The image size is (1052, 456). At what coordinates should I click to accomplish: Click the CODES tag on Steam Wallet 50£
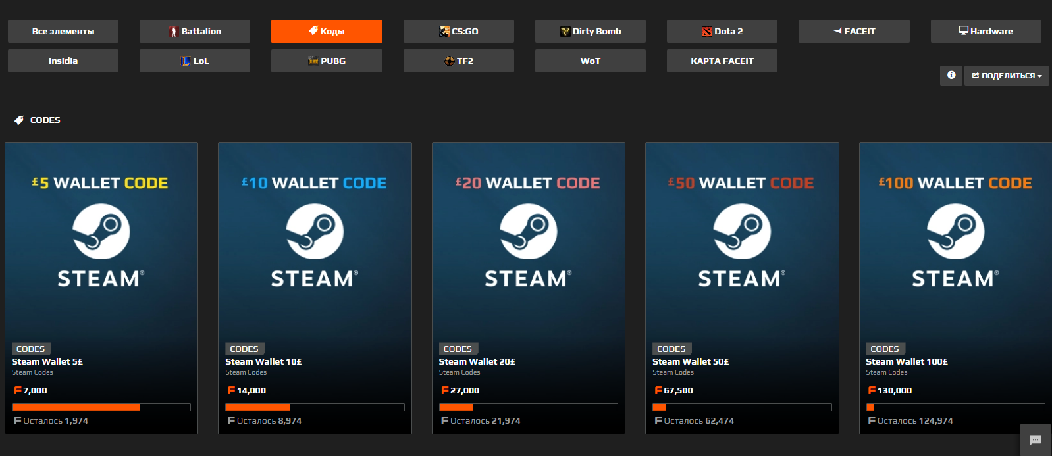tap(671, 349)
